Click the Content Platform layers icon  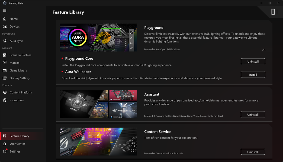pyautogui.click(x=5, y=92)
